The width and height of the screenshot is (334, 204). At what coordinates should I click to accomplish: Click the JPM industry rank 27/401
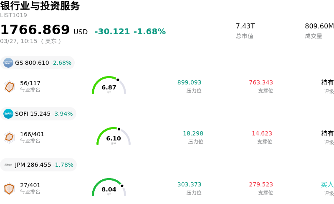[x=30, y=185]
